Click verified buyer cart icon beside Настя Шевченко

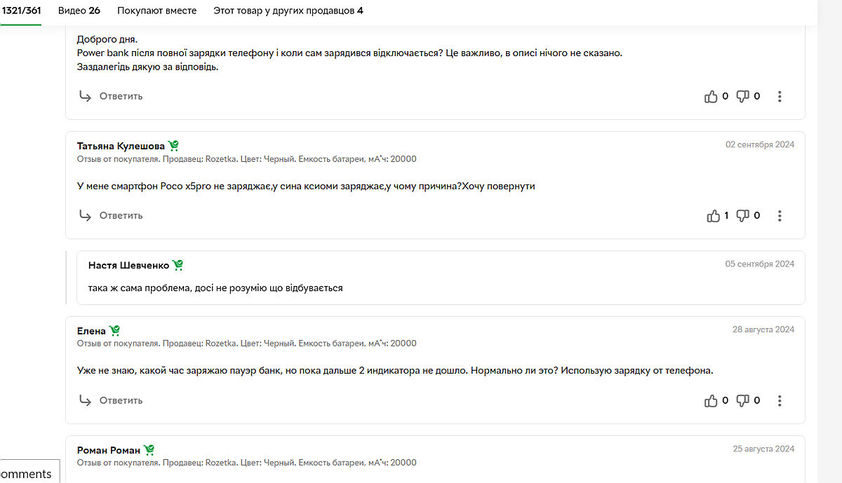(x=178, y=265)
